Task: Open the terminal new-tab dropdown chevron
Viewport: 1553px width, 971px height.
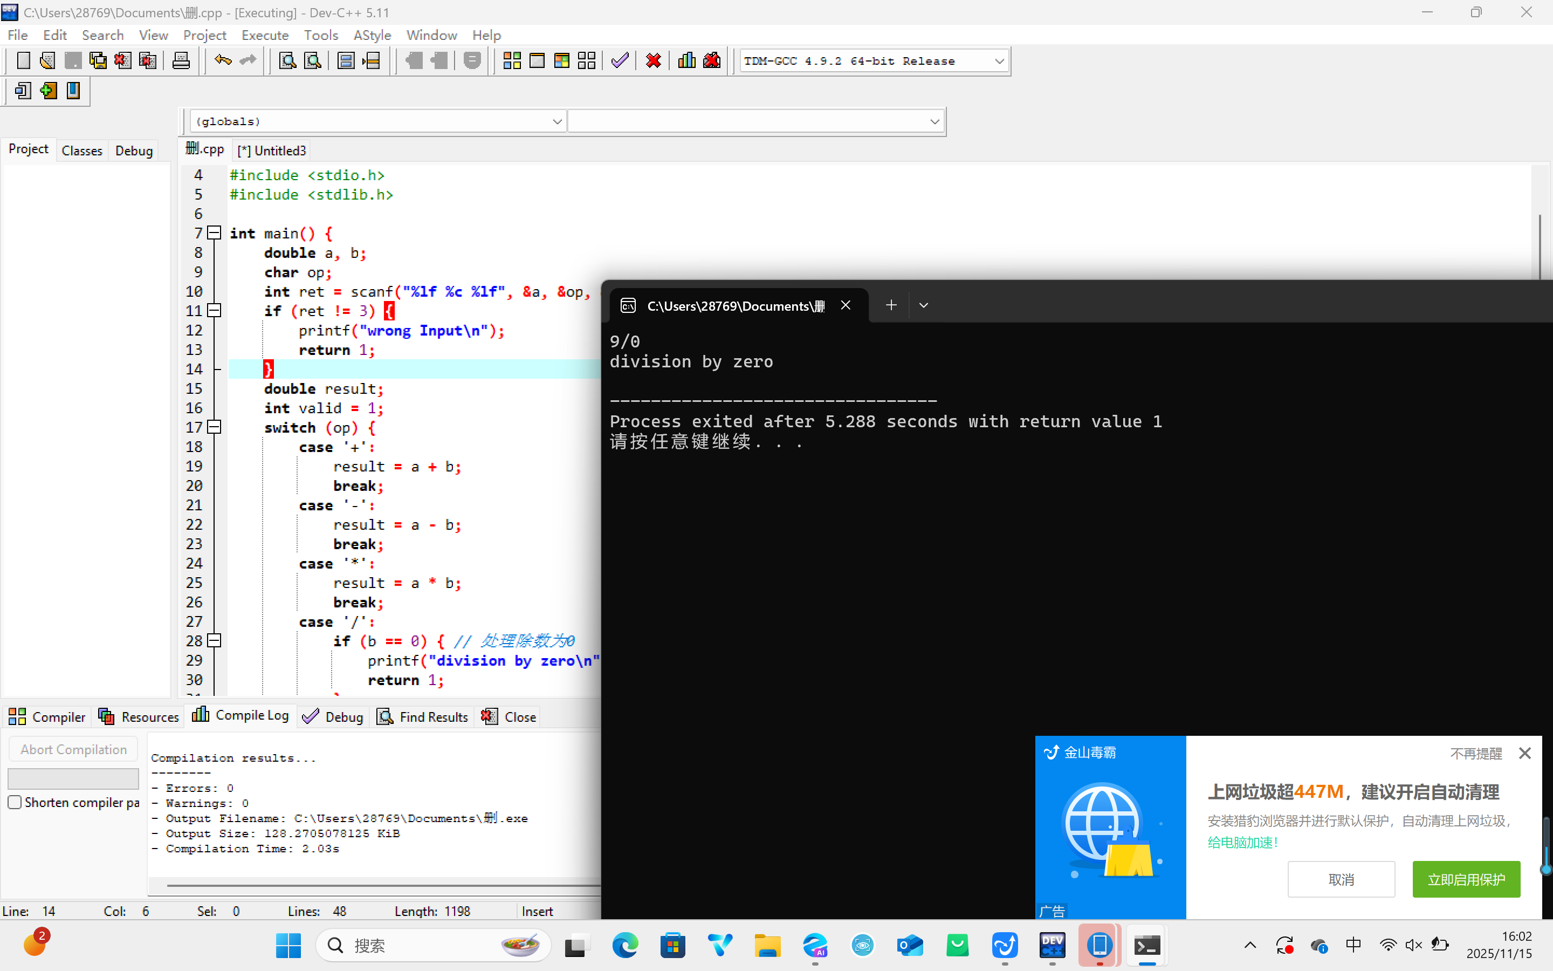Action: pos(924,306)
